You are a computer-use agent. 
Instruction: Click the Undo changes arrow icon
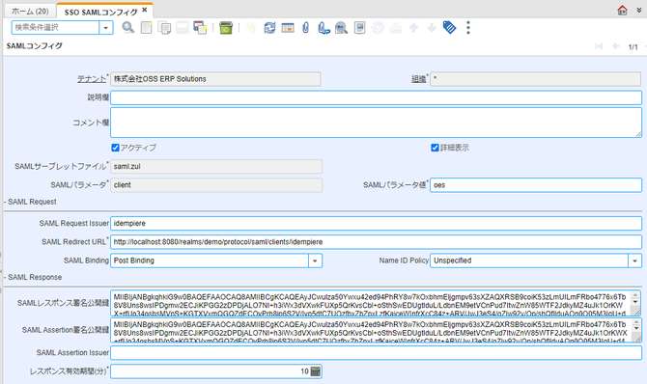(x=250, y=28)
